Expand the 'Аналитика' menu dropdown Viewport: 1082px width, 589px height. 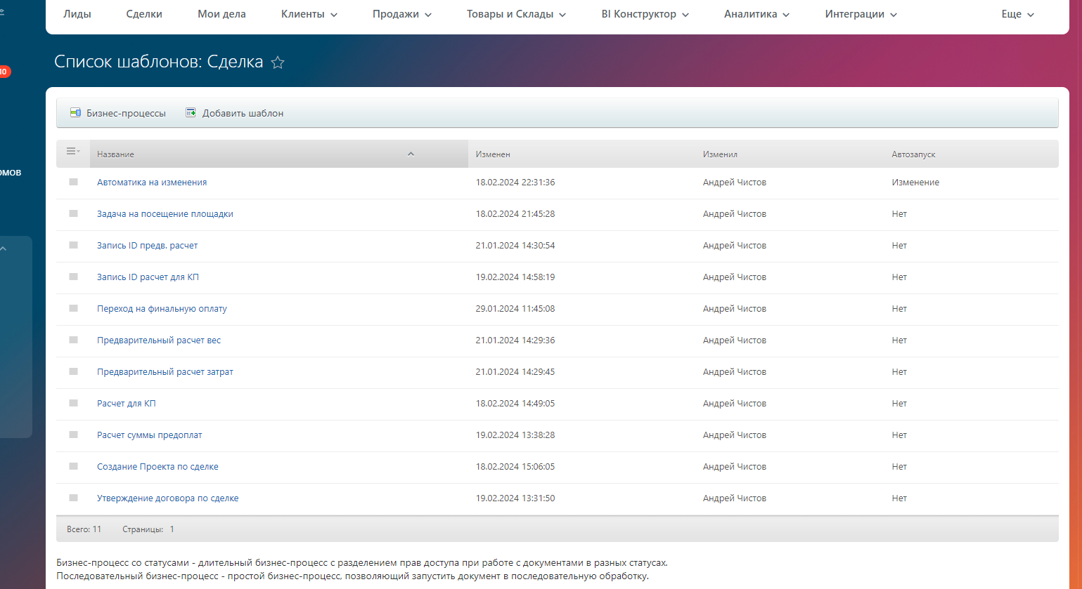(x=757, y=14)
